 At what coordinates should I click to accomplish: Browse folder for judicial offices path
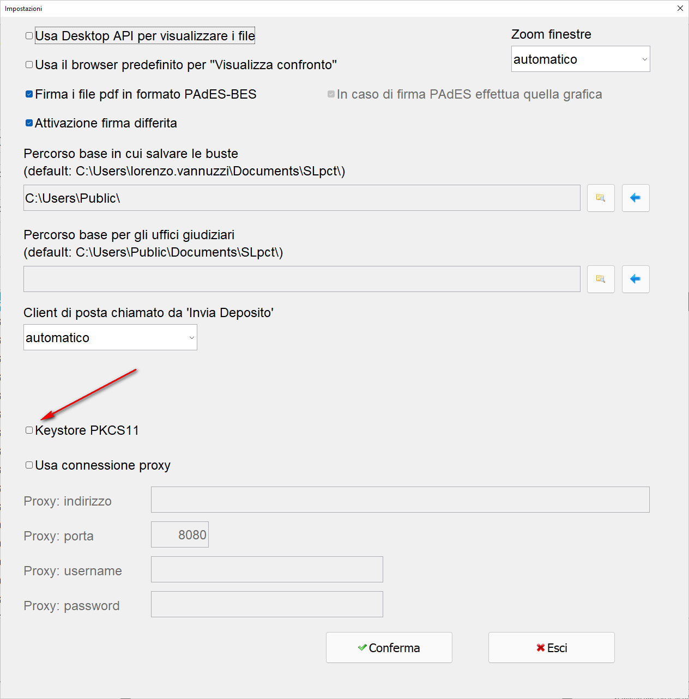click(x=601, y=279)
